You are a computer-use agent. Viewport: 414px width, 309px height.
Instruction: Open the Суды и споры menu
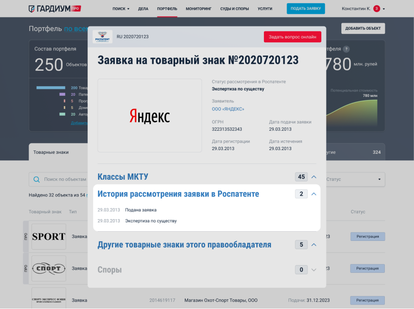click(234, 9)
